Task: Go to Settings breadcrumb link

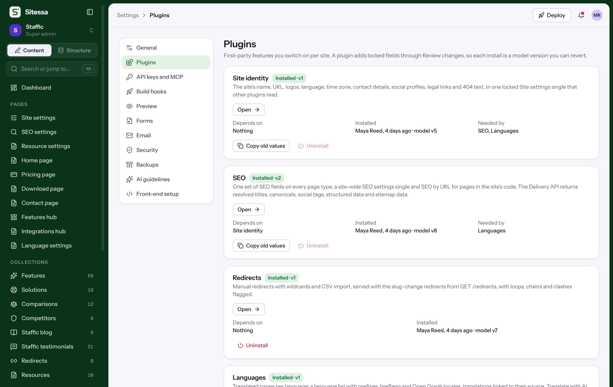Action: tap(128, 15)
